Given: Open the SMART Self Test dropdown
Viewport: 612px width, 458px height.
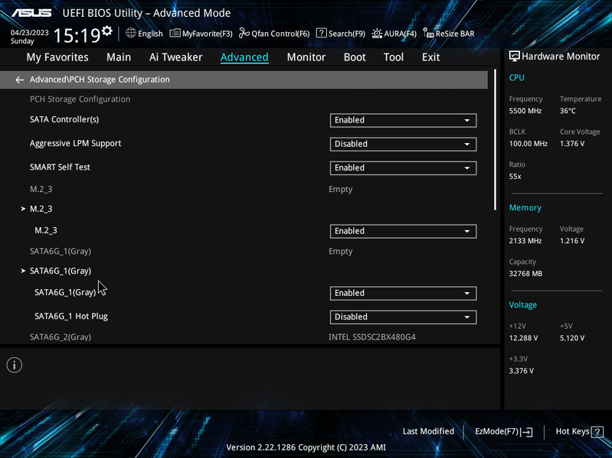Looking at the screenshot, I should 403,168.
